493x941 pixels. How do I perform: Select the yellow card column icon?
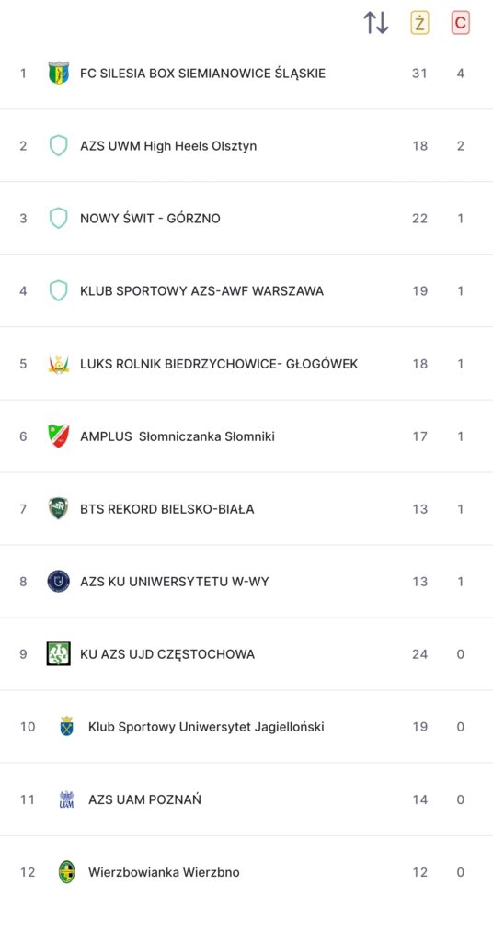(x=419, y=23)
